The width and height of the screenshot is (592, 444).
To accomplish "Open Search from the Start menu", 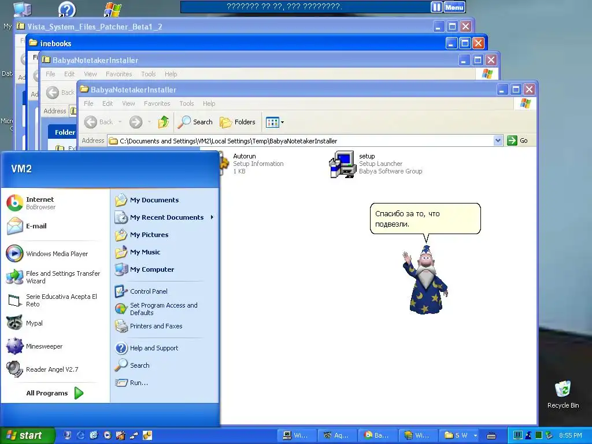I will coord(165,365).
